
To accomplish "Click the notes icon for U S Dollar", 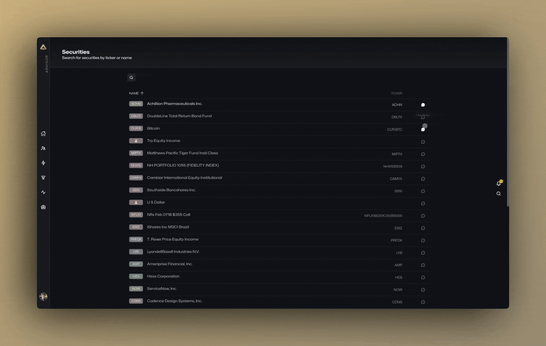I will point(423,203).
